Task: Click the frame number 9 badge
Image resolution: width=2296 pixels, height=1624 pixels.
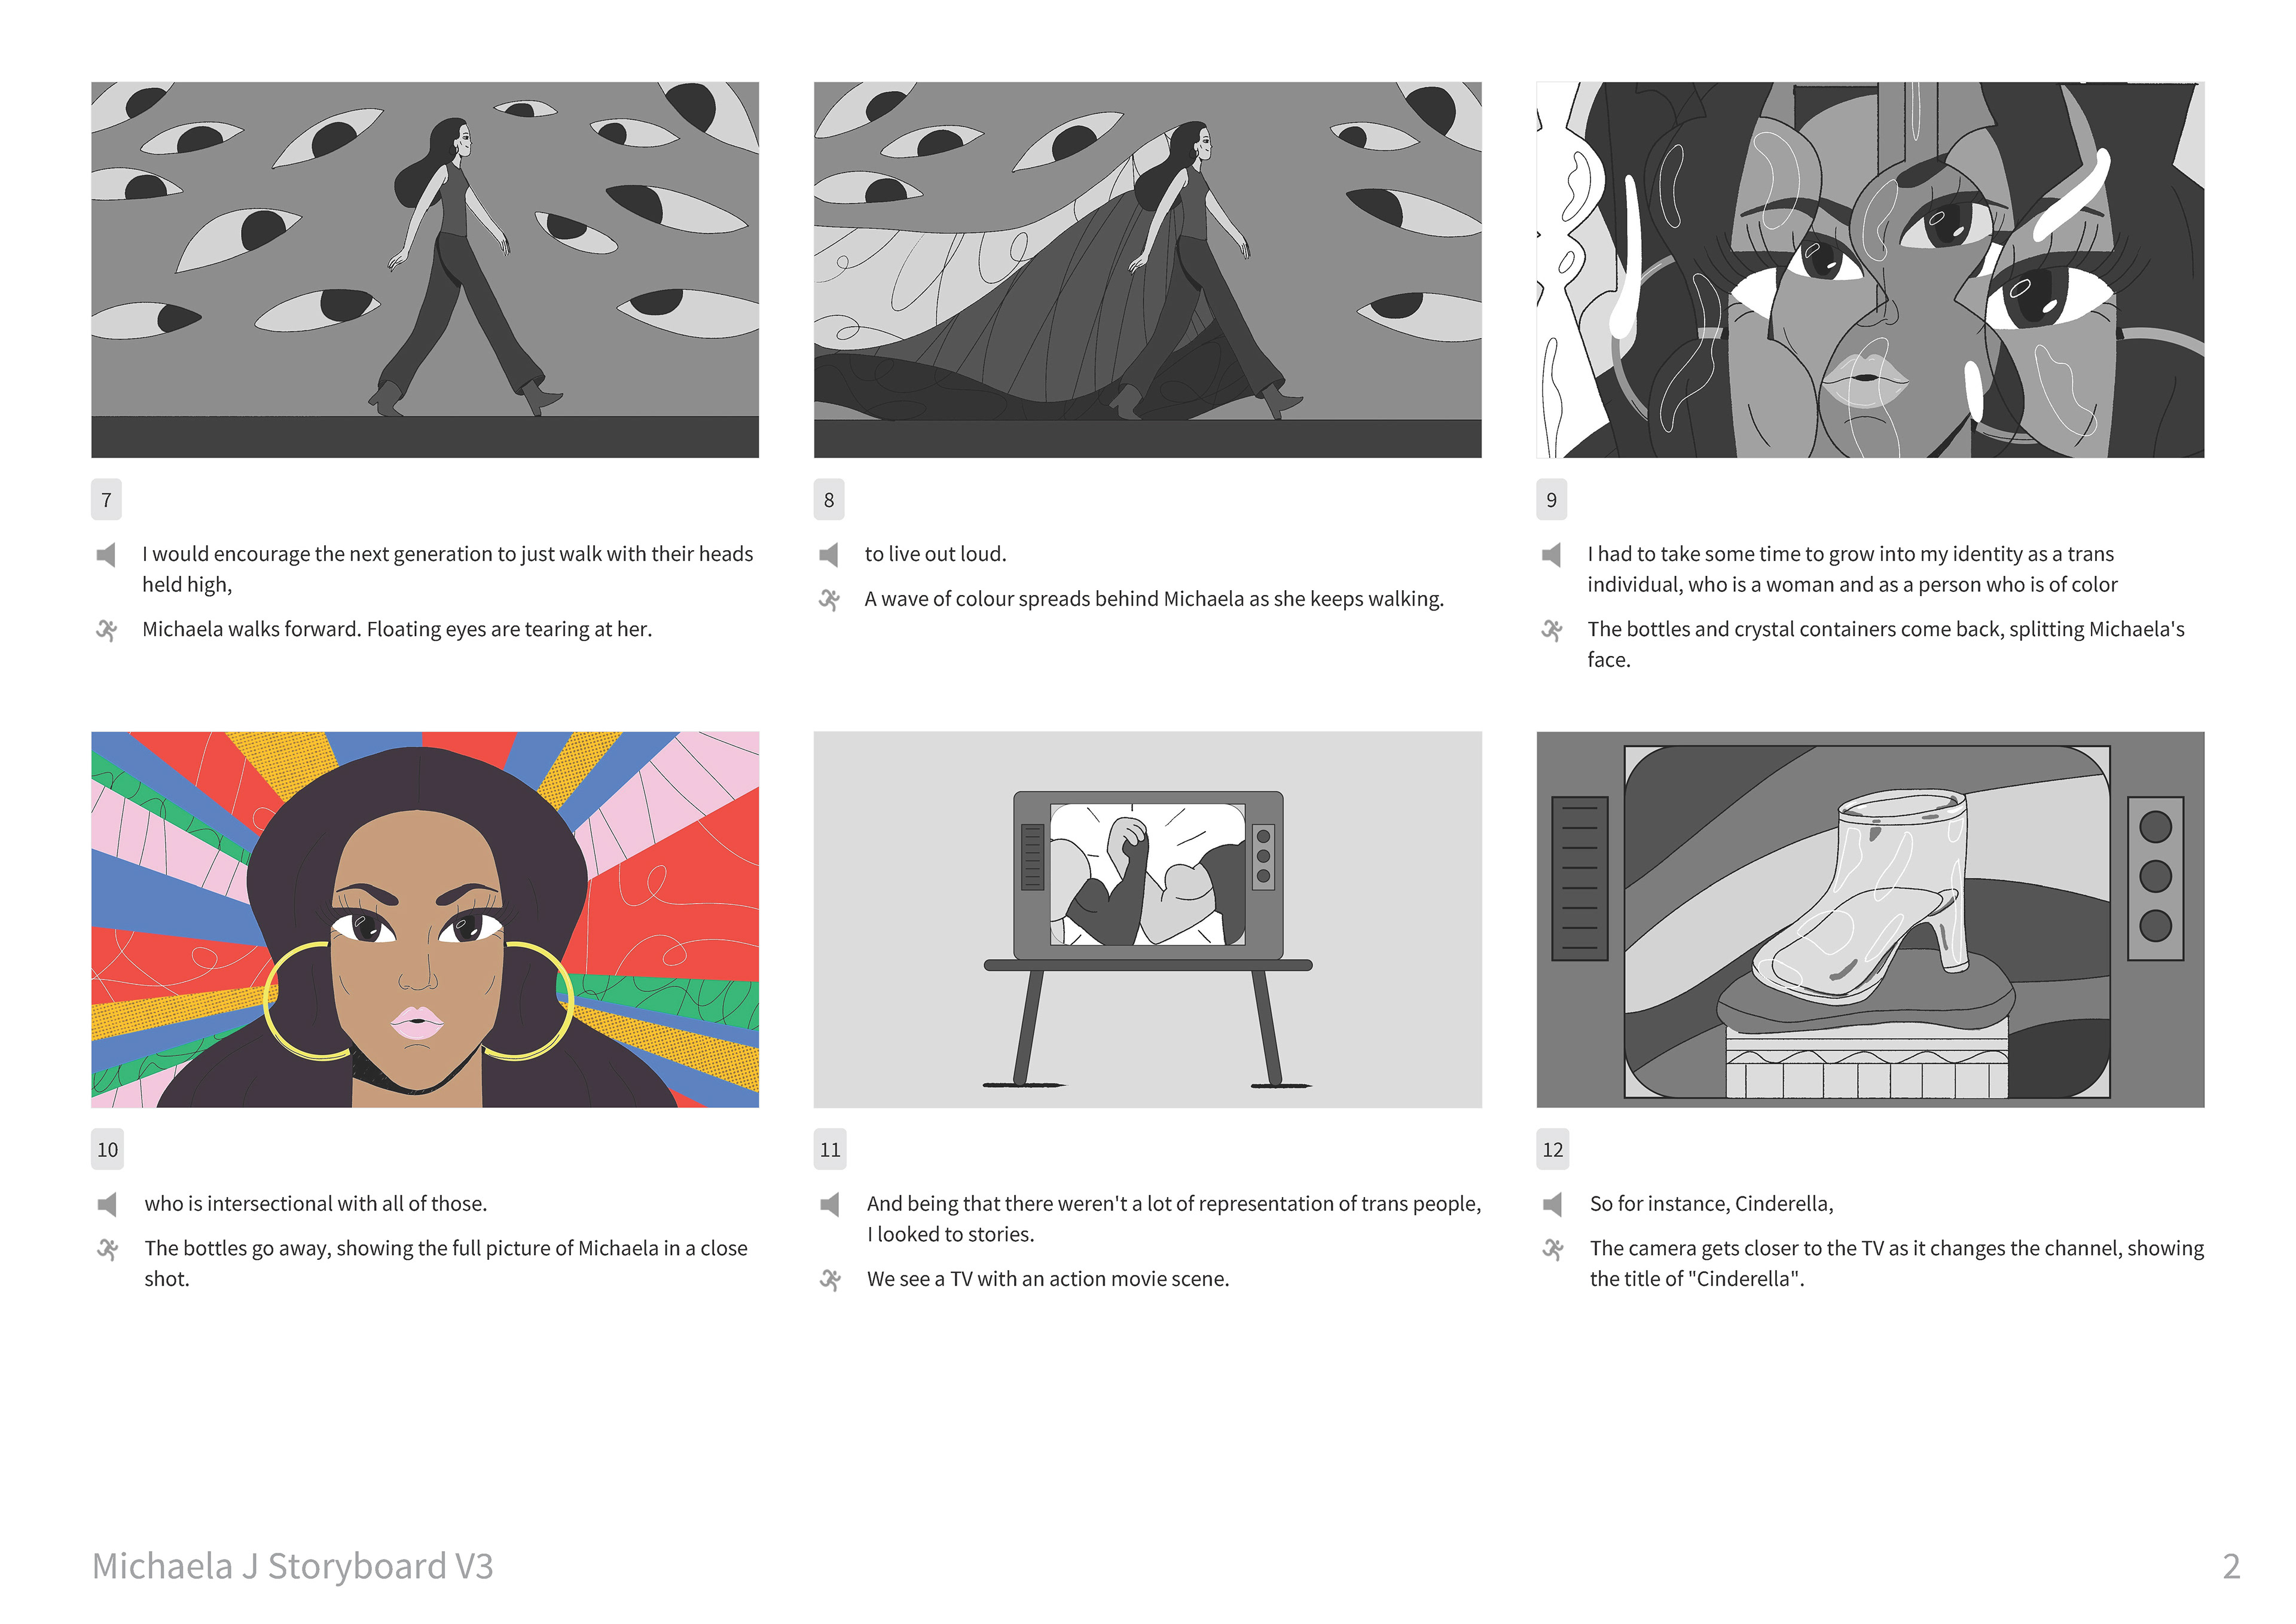Action: 1552,500
